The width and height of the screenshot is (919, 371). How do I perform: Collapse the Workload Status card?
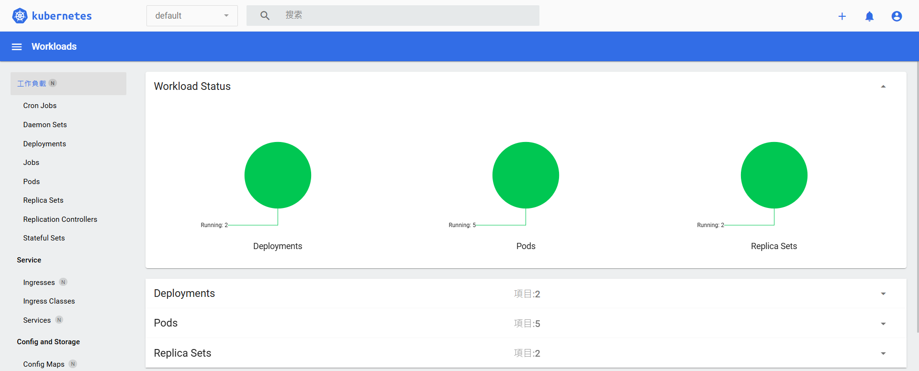click(x=883, y=87)
